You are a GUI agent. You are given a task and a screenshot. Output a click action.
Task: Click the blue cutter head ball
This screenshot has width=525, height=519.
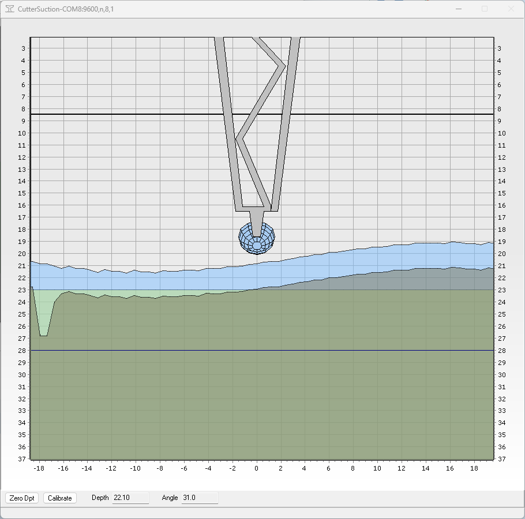pos(257,238)
